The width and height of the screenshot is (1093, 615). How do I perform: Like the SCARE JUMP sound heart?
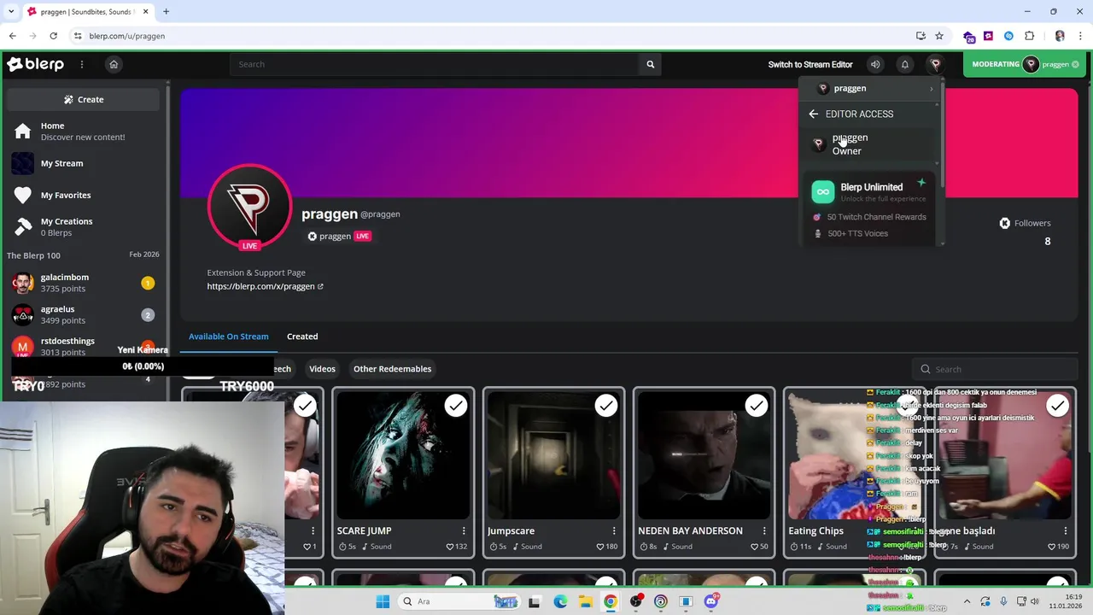(450, 547)
